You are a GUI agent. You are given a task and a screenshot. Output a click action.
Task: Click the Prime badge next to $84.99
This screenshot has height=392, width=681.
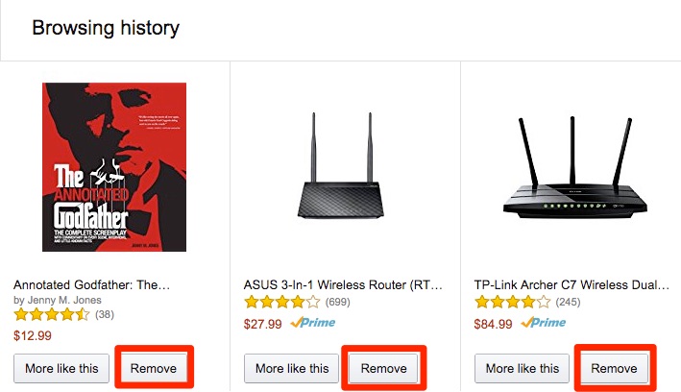pos(543,324)
